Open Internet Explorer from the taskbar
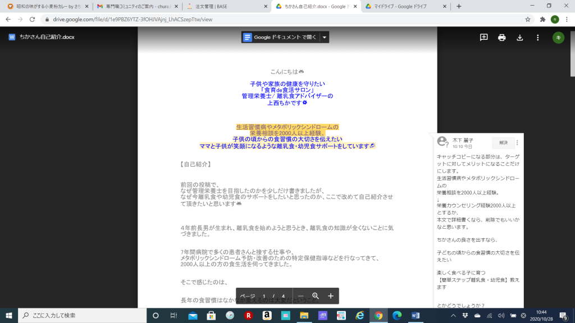 click(360, 315)
